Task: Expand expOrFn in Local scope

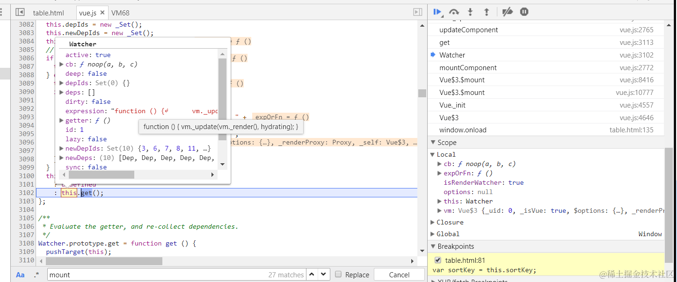Action: 439,173
